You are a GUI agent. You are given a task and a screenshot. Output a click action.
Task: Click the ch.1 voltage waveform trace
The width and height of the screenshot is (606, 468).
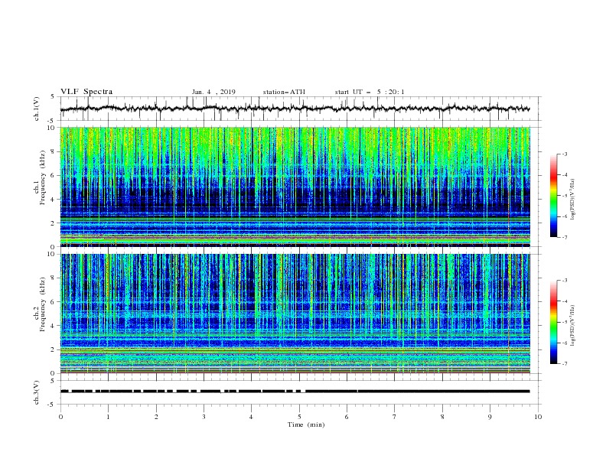295,109
